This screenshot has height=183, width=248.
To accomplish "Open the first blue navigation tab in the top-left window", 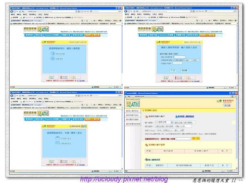I will pyautogui.click(x=29, y=35).
